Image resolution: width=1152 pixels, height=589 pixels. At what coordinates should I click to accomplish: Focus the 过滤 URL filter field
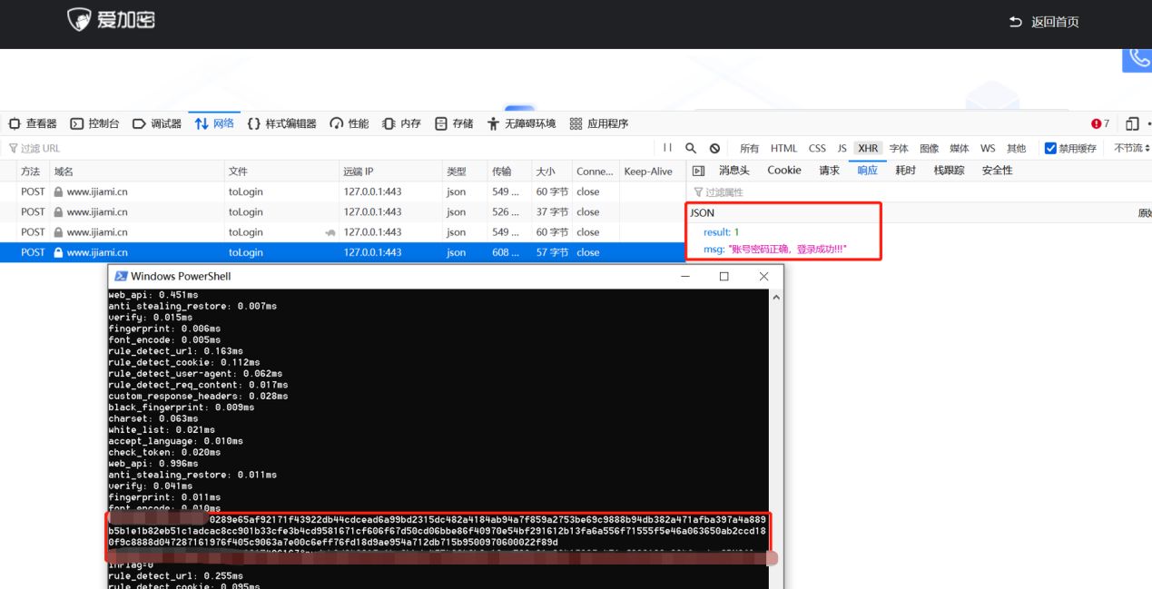pos(331,148)
